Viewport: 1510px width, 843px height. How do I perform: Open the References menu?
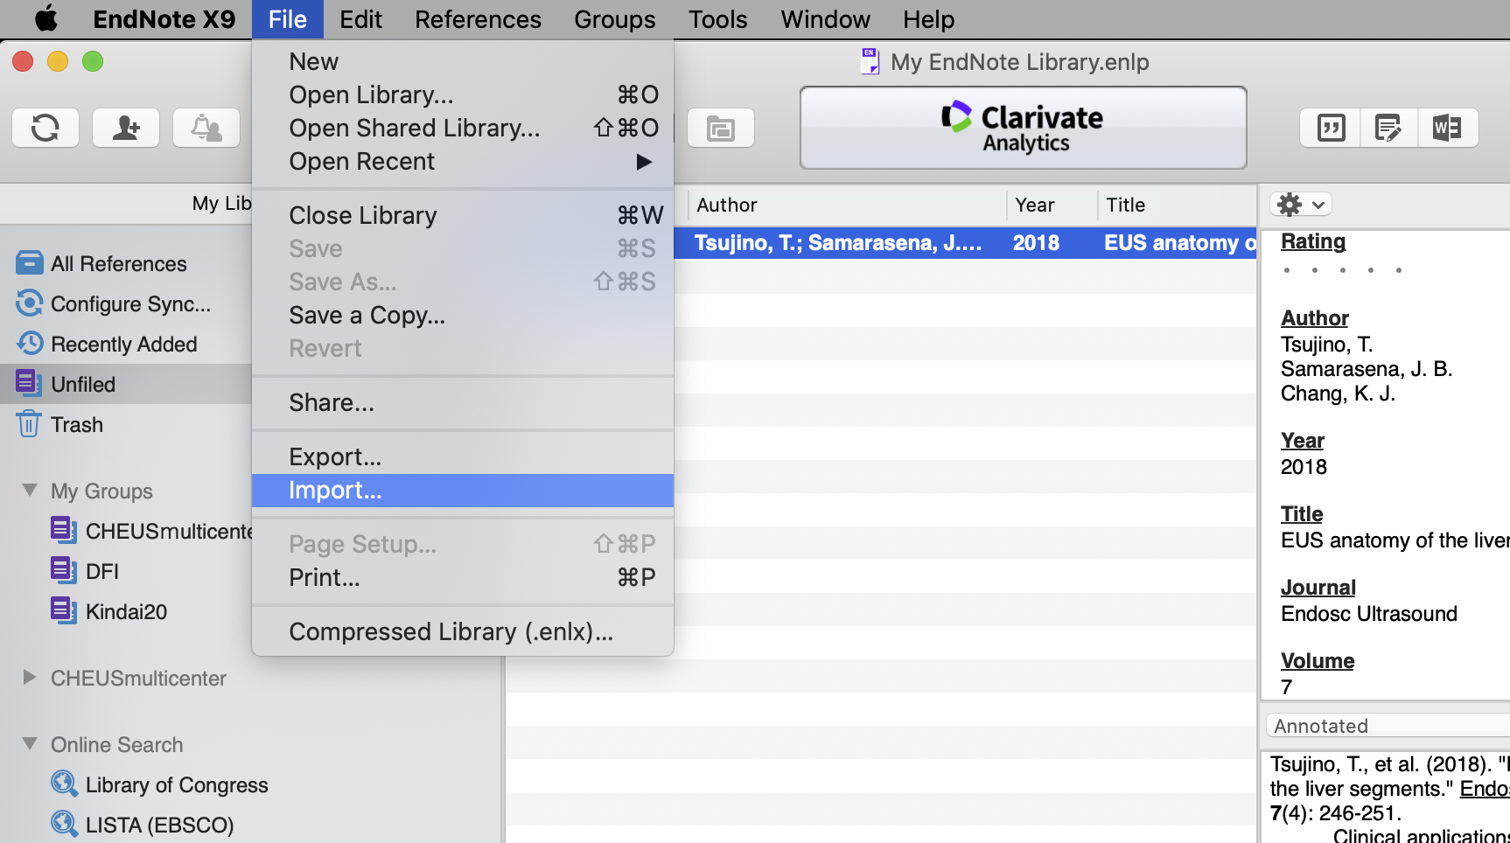coord(478,19)
